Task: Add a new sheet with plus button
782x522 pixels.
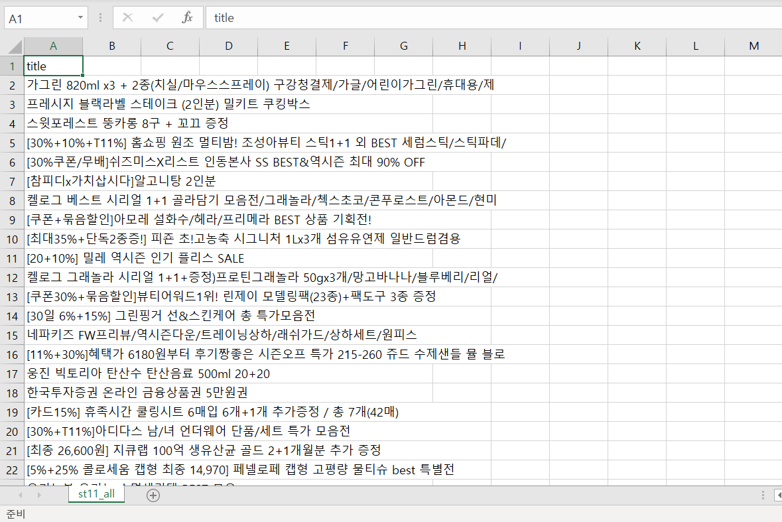Action: pos(153,495)
